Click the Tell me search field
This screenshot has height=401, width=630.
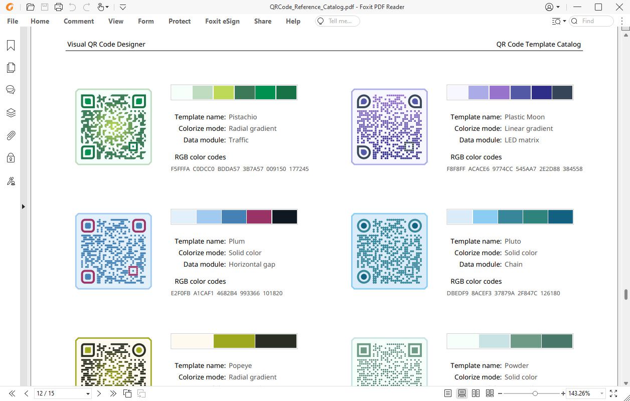click(x=337, y=21)
